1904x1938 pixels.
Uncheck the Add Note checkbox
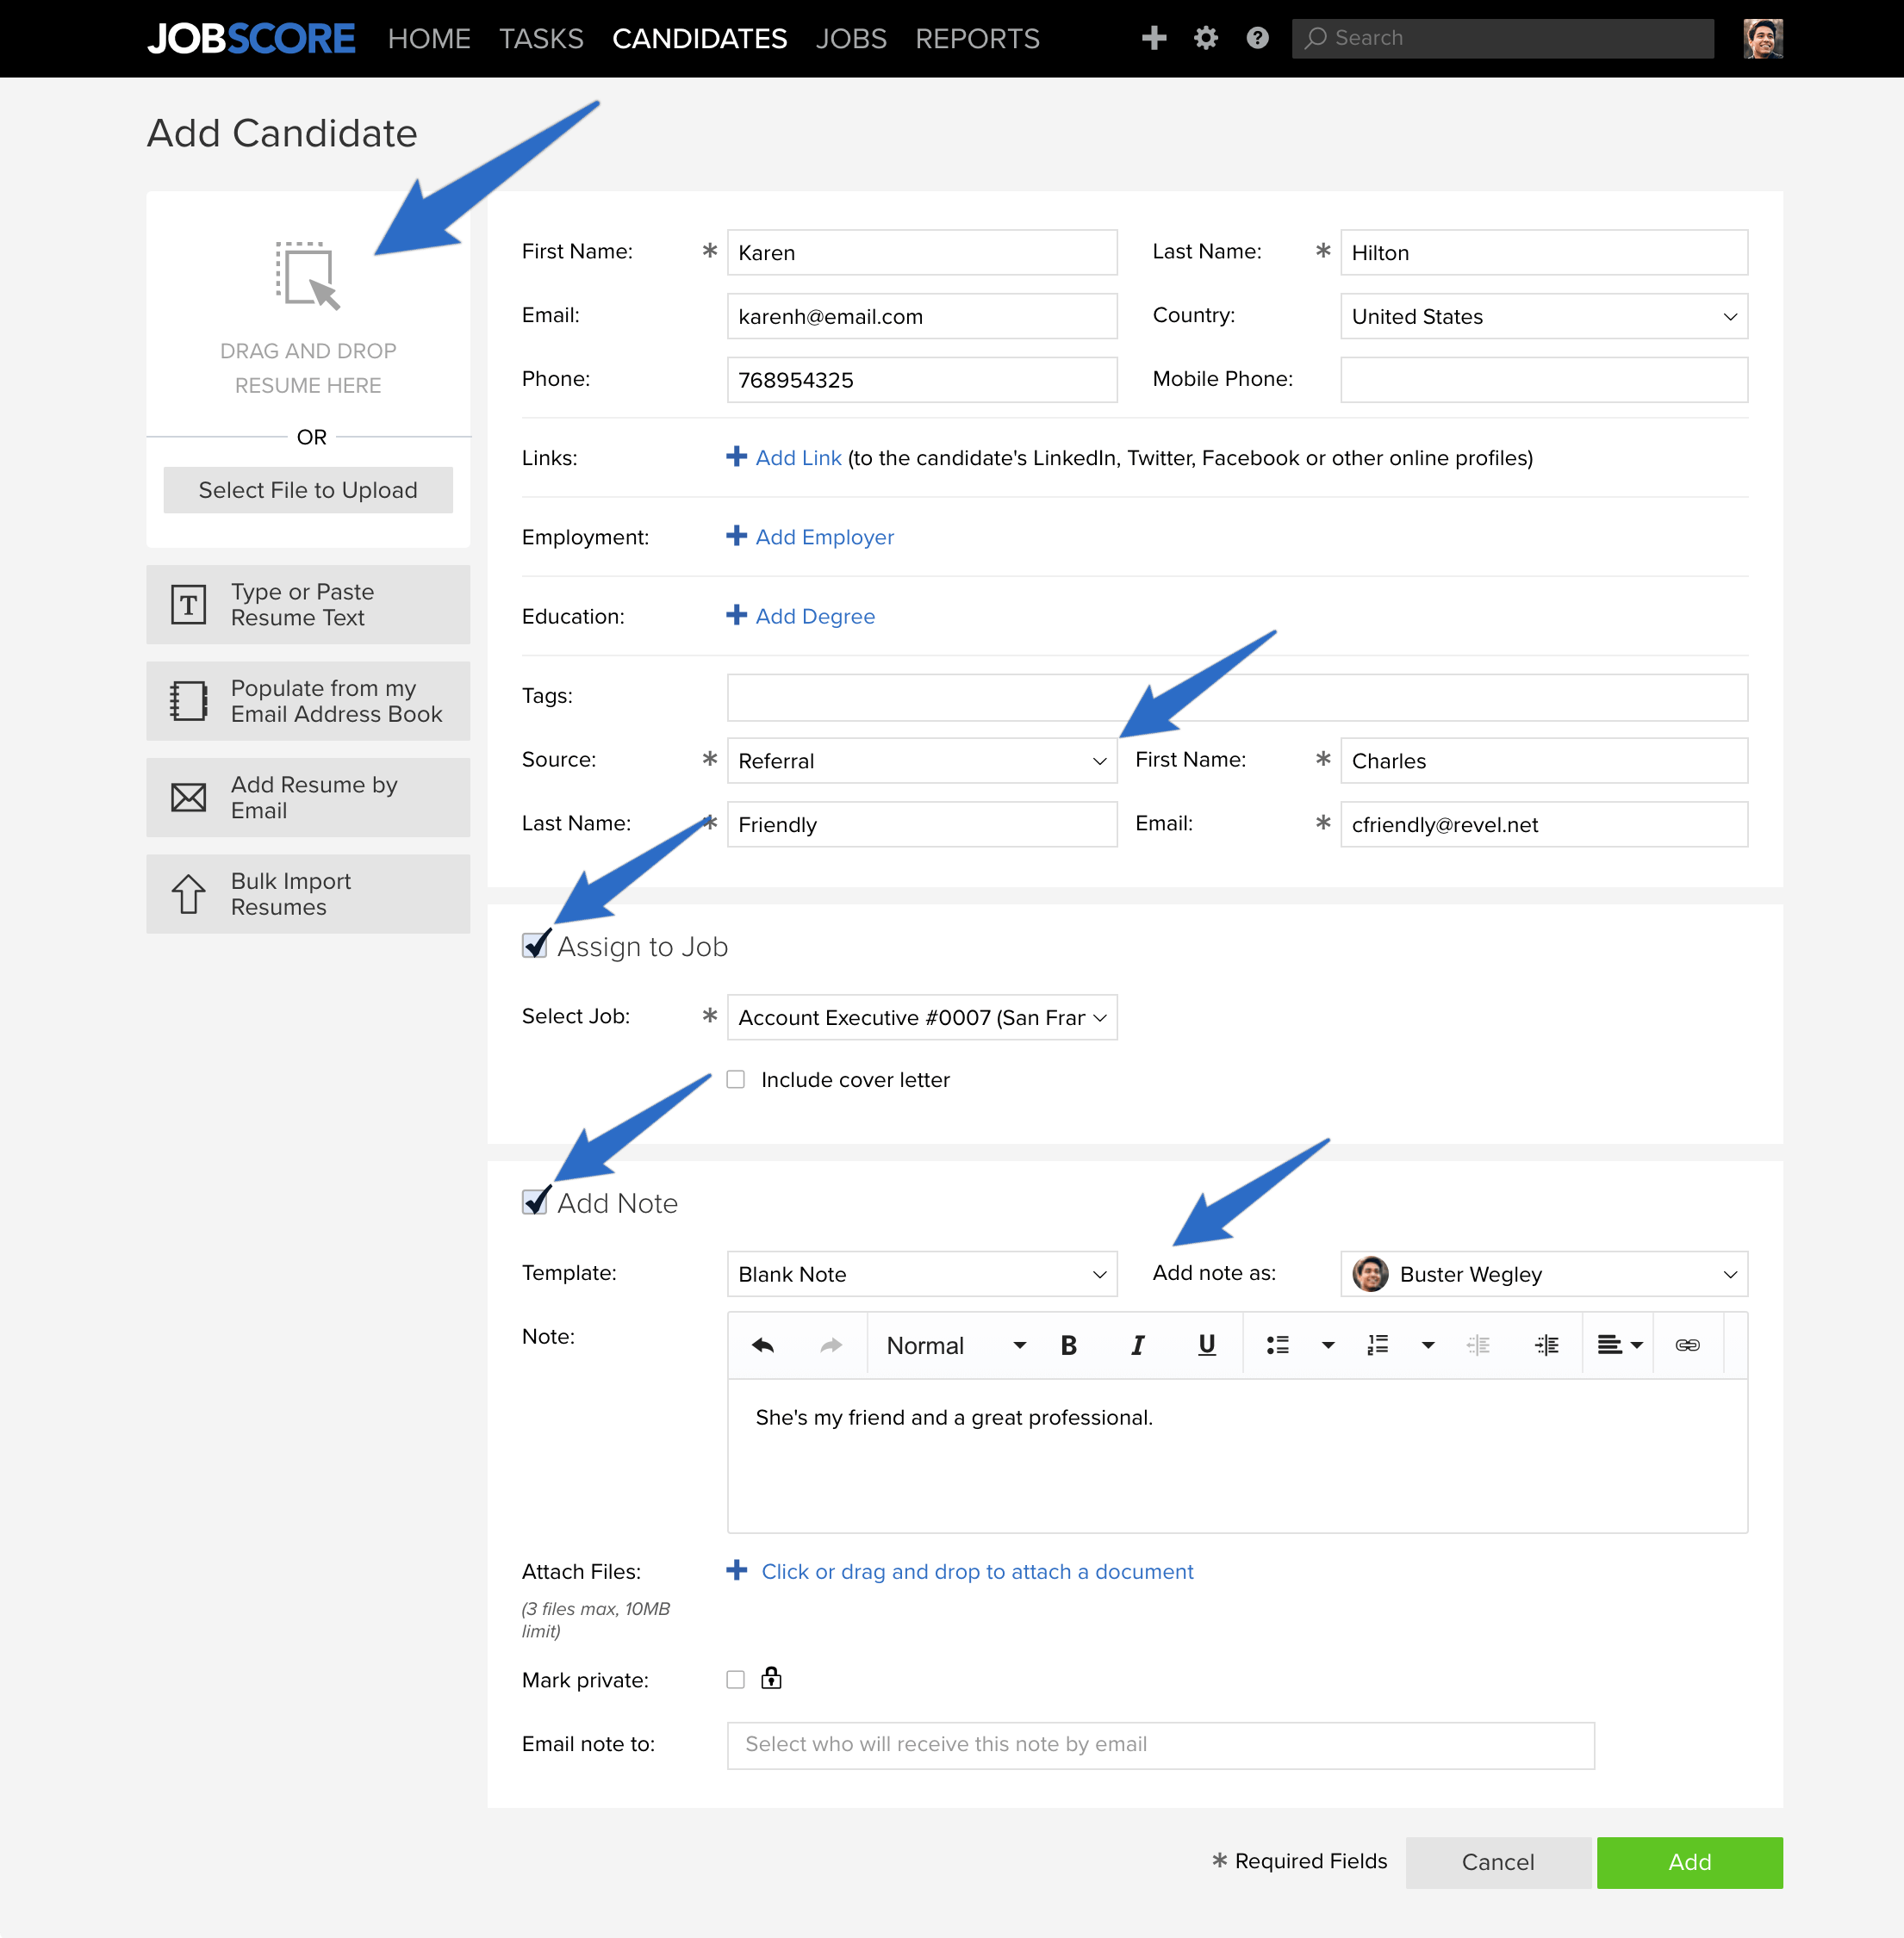pos(535,1202)
